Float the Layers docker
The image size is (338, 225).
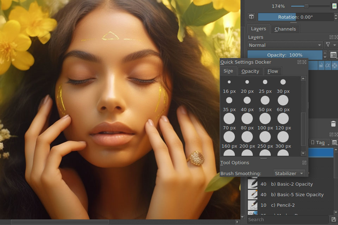[332, 37]
